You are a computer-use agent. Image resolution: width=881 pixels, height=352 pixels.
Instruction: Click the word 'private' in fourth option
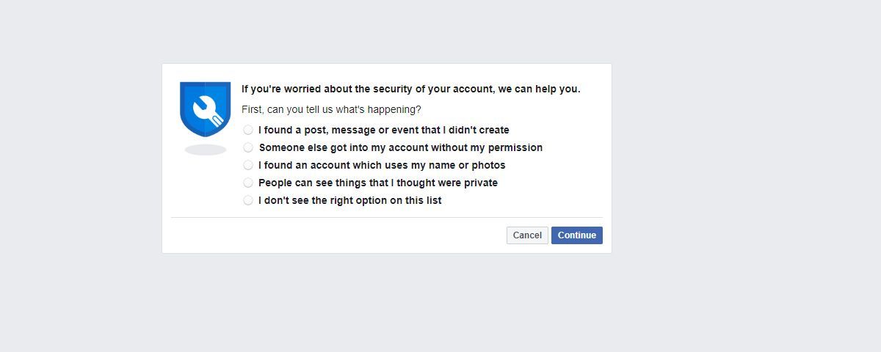pos(479,183)
